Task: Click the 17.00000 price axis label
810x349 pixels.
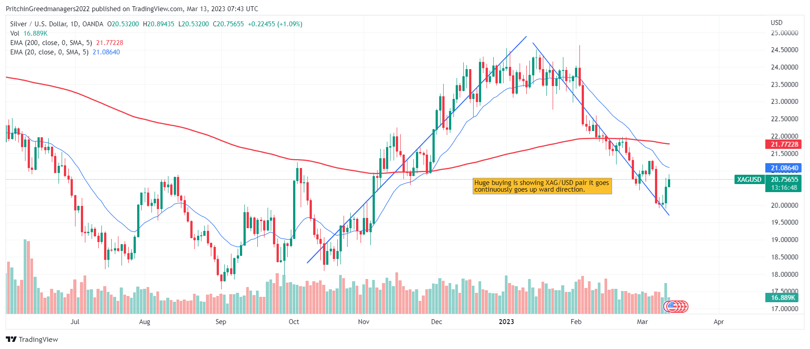Action: click(785, 308)
